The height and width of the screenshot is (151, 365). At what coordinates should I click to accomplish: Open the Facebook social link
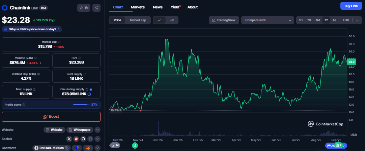pos(90,139)
